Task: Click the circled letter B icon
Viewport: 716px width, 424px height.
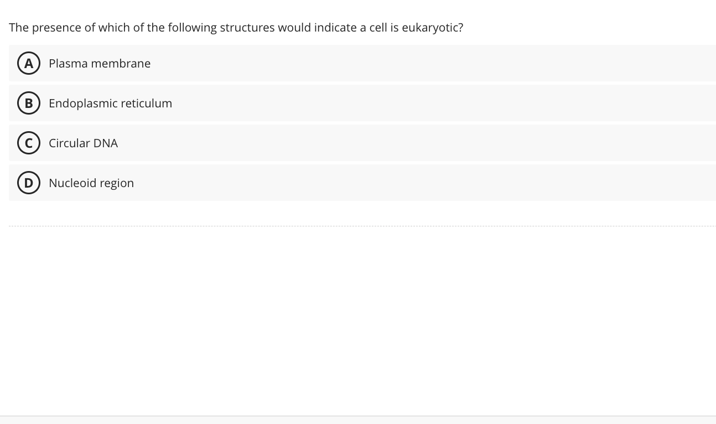Action: click(29, 103)
